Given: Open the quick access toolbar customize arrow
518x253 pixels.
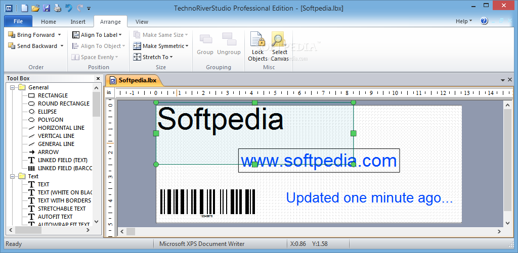Looking at the screenshot, I should (x=89, y=9).
